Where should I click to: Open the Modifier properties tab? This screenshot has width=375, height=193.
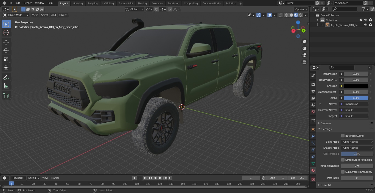(x=313, y=136)
